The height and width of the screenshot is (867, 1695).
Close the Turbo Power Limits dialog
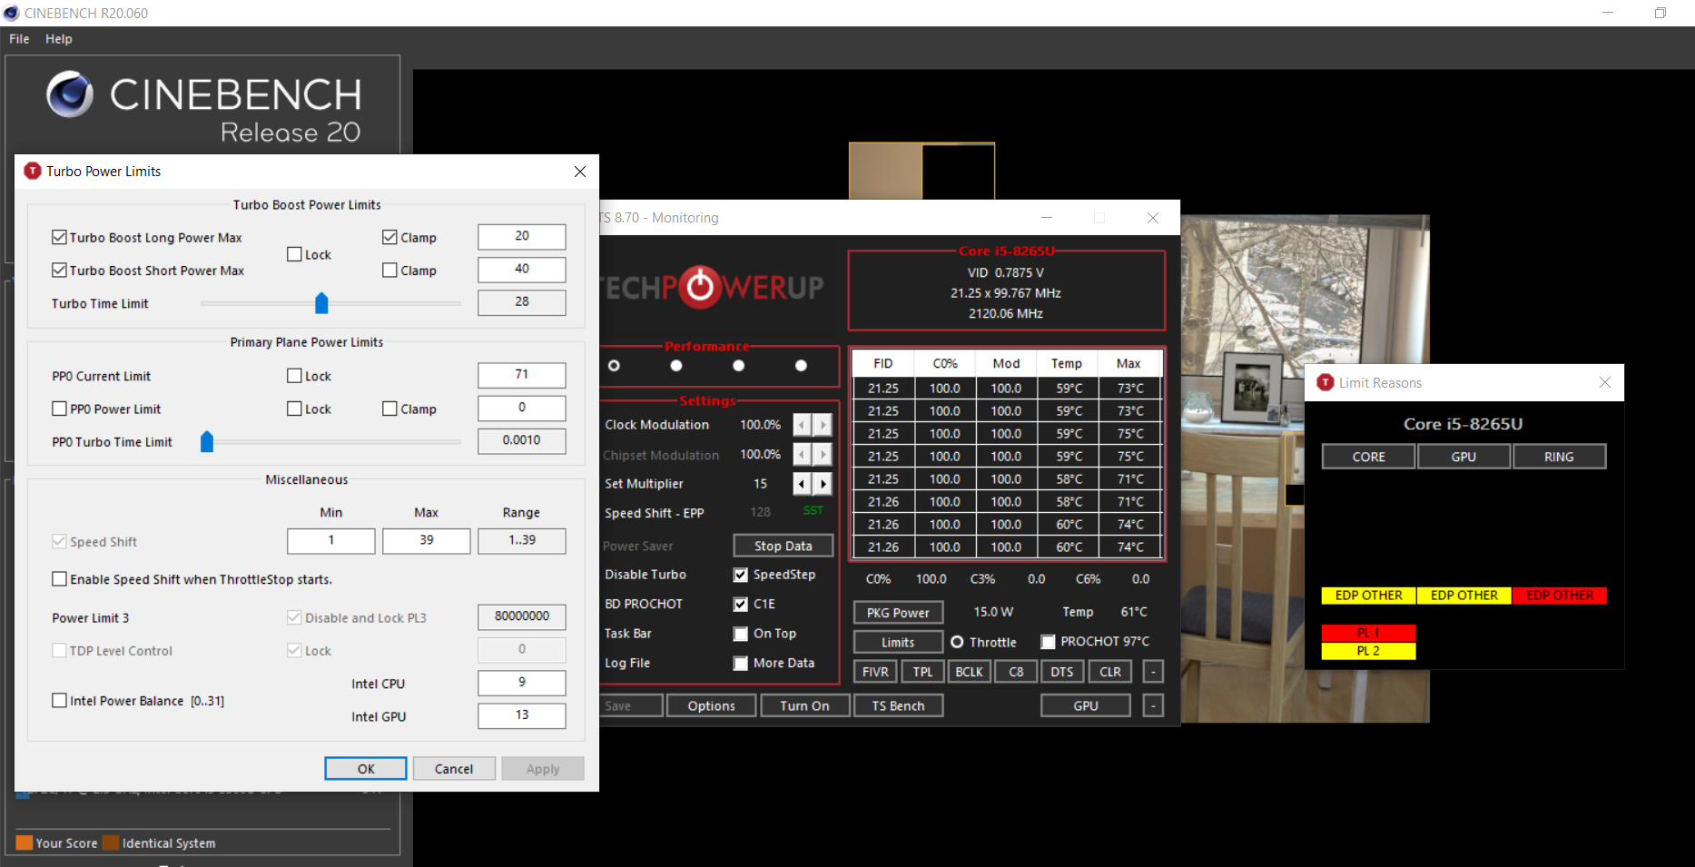[580, 172]
